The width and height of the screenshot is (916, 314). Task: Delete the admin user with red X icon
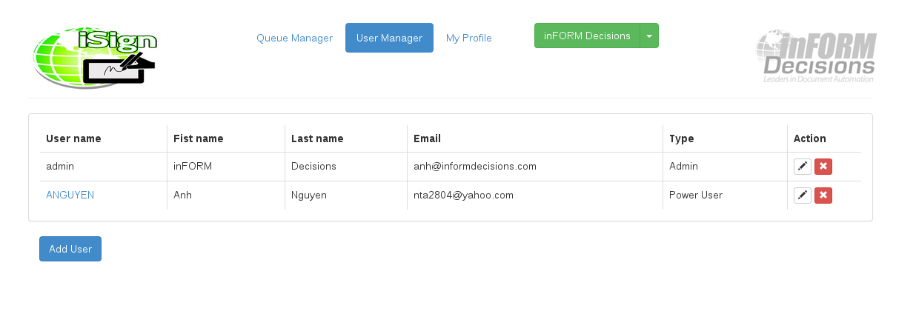pyautogui.click(x=823, y=167)
